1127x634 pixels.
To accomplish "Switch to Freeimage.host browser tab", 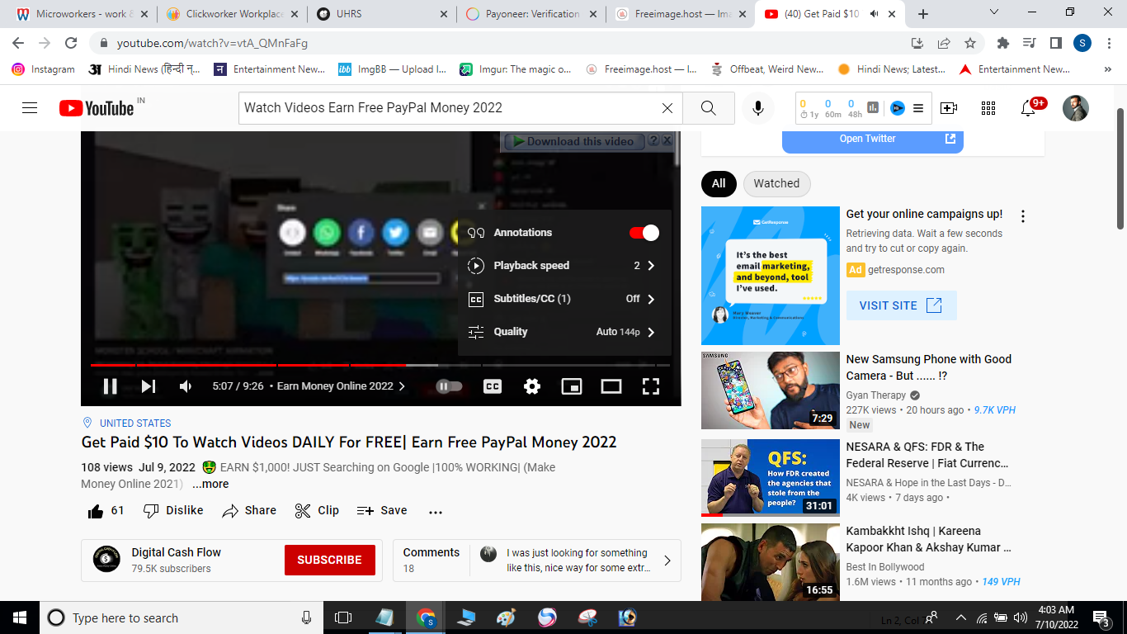I will click(x=680, y=14).
